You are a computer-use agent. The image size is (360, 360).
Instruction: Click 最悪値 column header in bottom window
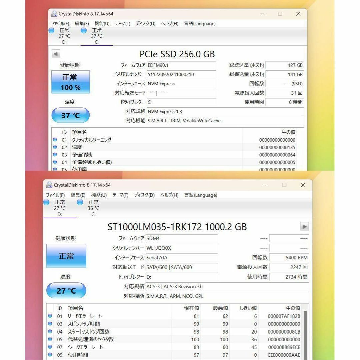tap(220, 308)
